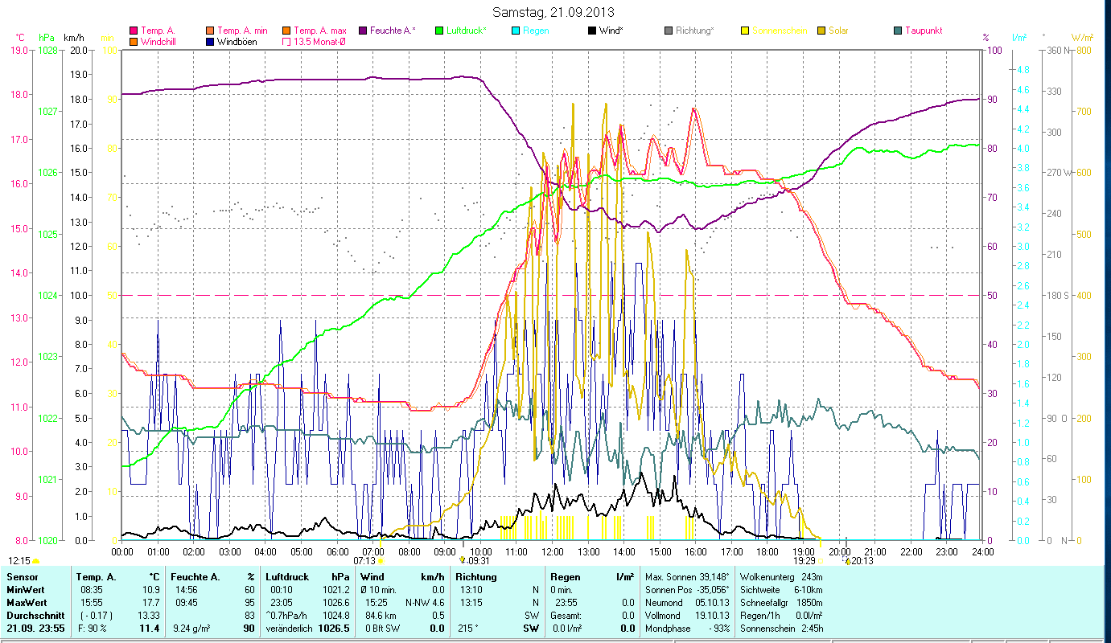
Task: Click the 'Vollmond' date entry
Action: [686, 615]
